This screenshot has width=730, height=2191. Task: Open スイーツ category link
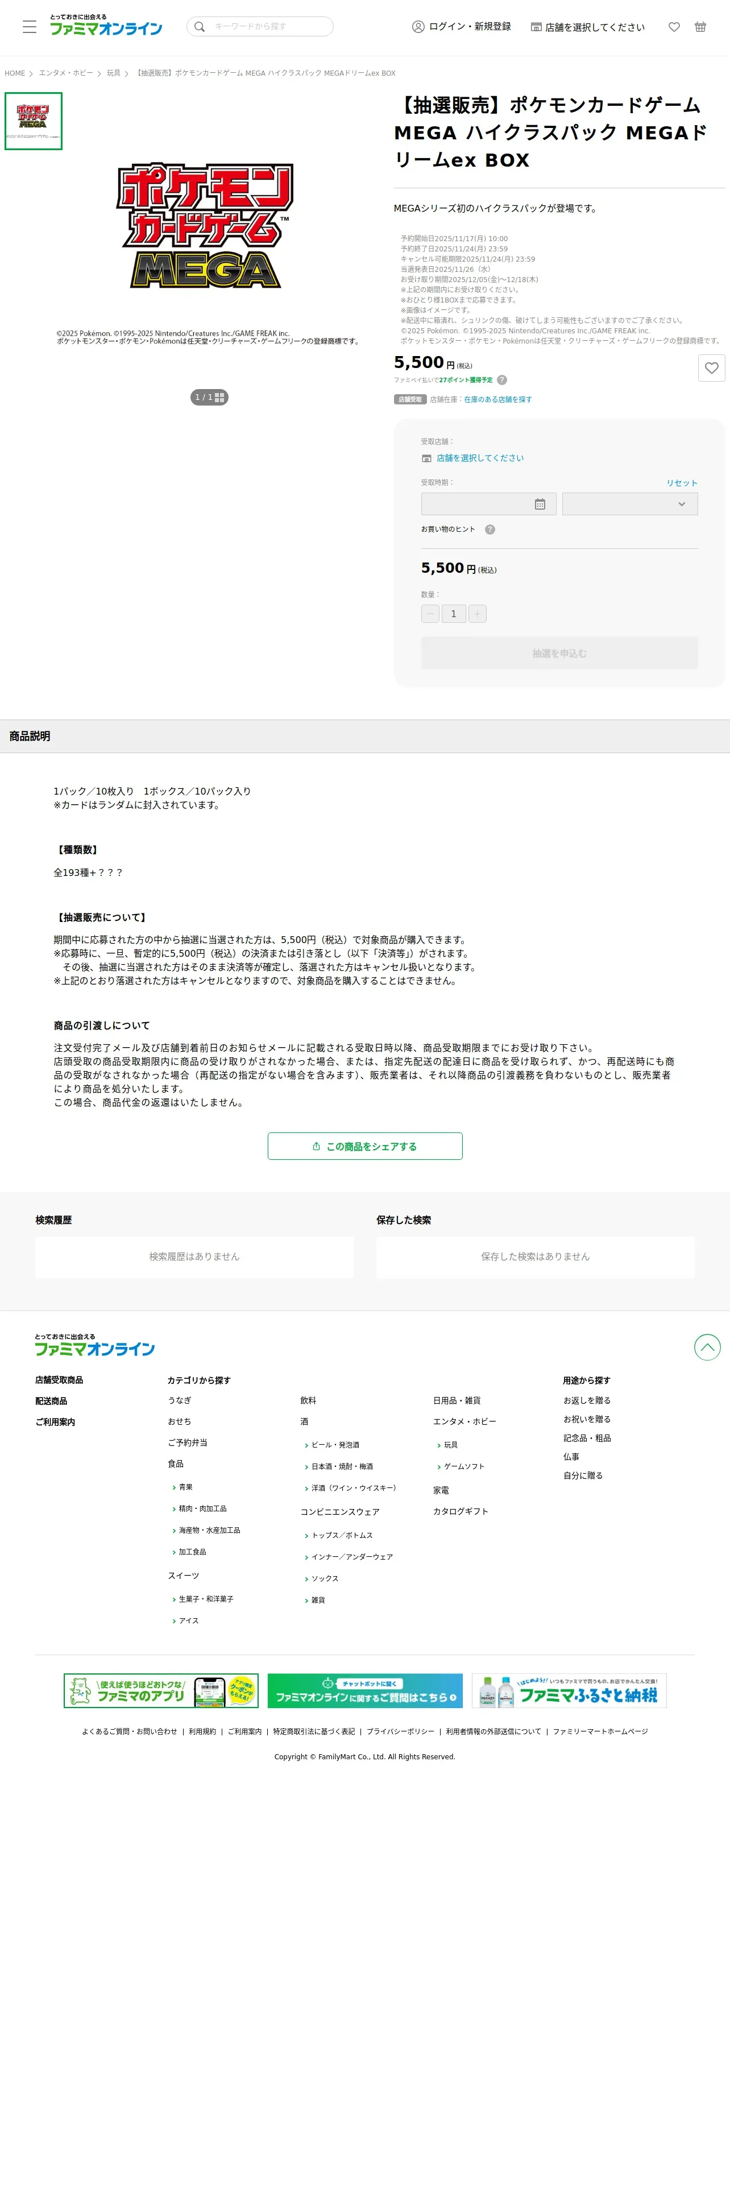(184, 1575)
